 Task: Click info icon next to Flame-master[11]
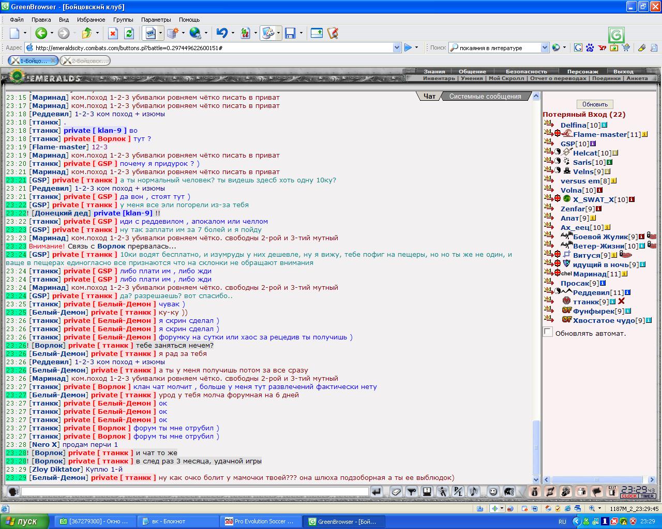click(644, 134)
